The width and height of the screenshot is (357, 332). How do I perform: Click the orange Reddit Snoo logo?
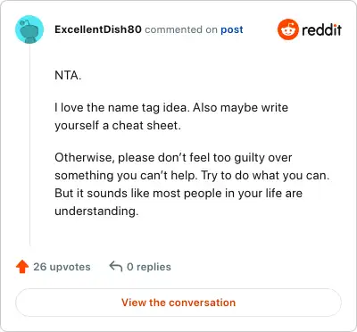coord(287,29)
